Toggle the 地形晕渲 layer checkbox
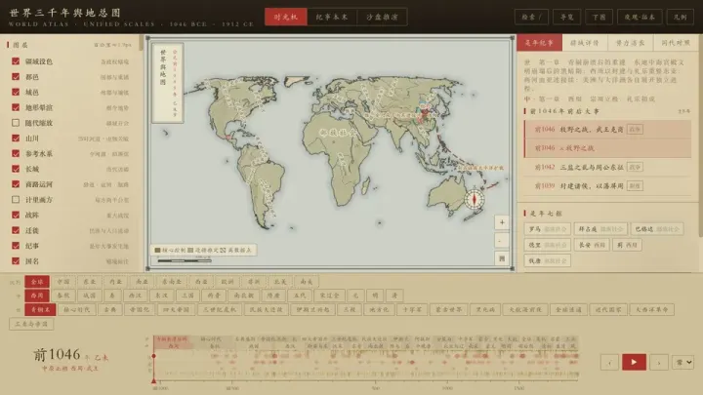Image resolution: width=703 pixels, height=395 pixels. (x=16, y=107)
